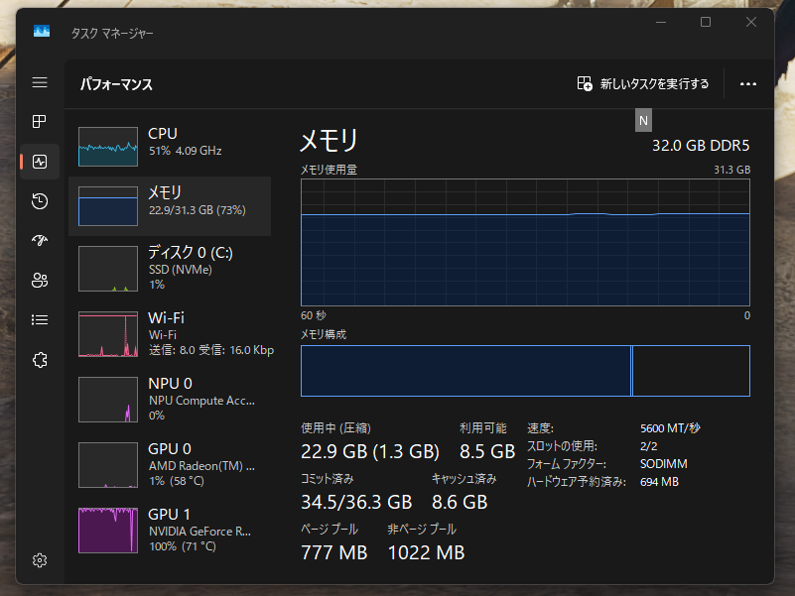
Task: Click the 32.0 GB DDR5 text
Action: 701,146
